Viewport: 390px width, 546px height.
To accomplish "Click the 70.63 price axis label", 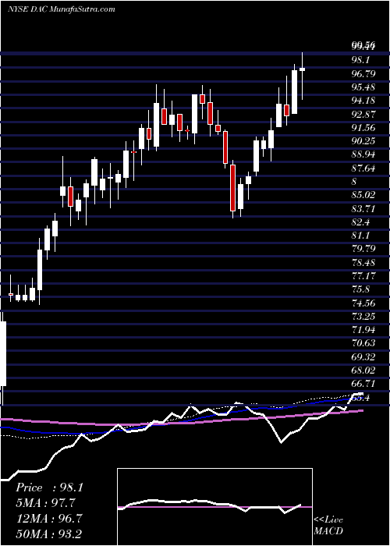I will (x=363, y=343).
